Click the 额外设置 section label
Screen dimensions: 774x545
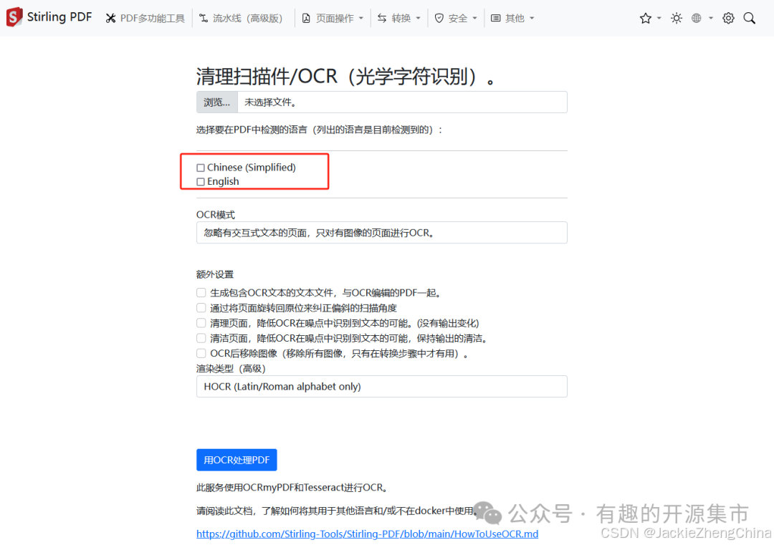click(x=215, y=274)
